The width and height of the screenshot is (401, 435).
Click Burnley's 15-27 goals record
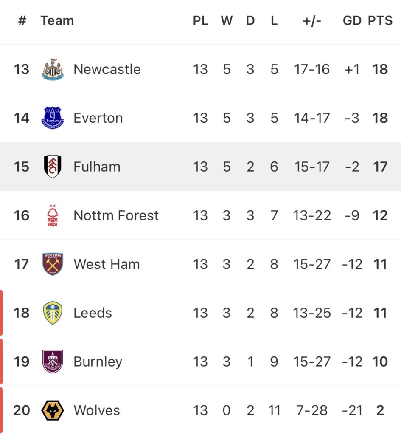tap(311, 362)
